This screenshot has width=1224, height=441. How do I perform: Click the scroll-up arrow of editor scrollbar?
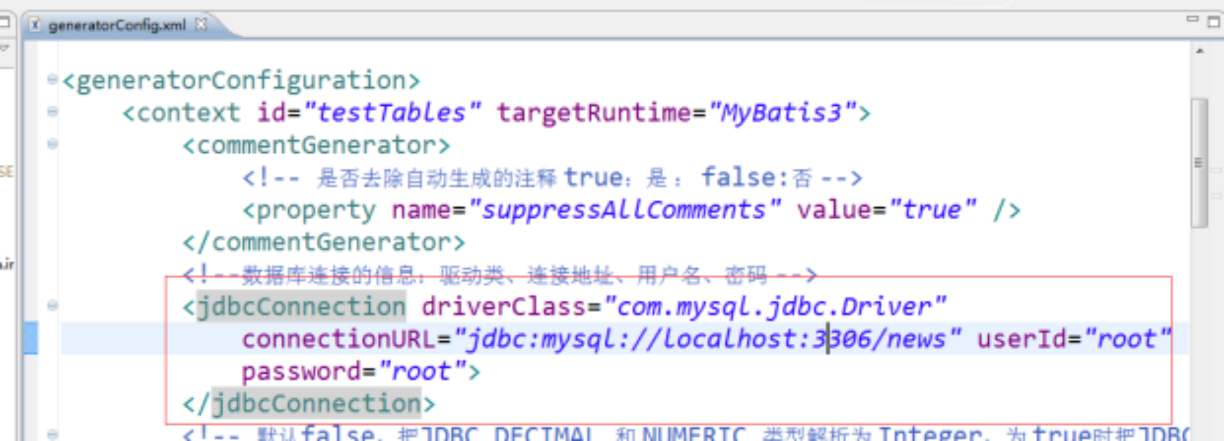(x=1200, y=51)
